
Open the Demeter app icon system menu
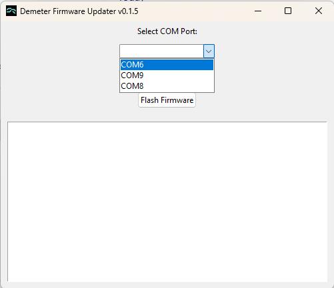pos(11,11)
